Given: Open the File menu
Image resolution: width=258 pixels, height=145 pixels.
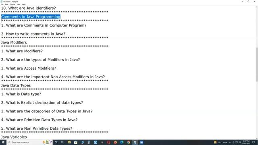Looking at the screenshot, I should 2,4.
